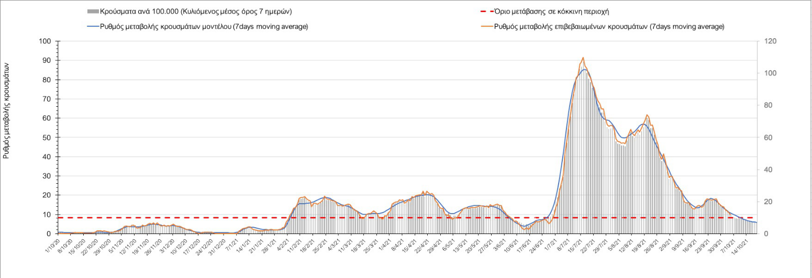Image resolution: width=812 pixels, height=278 pixels.
Task: Click the blue line legend marker
Action: coord(92,27)
